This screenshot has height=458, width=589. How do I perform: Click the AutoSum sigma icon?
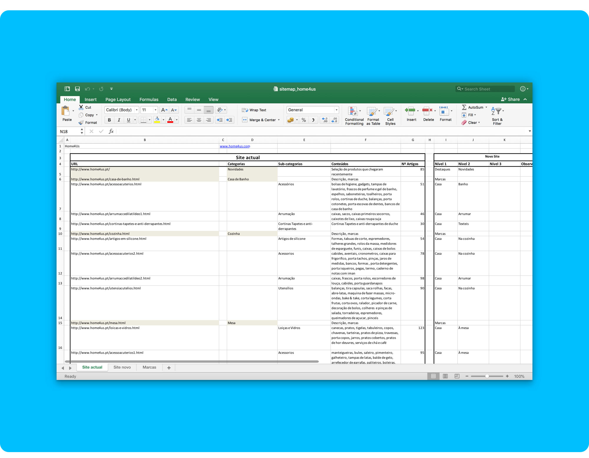464,107
